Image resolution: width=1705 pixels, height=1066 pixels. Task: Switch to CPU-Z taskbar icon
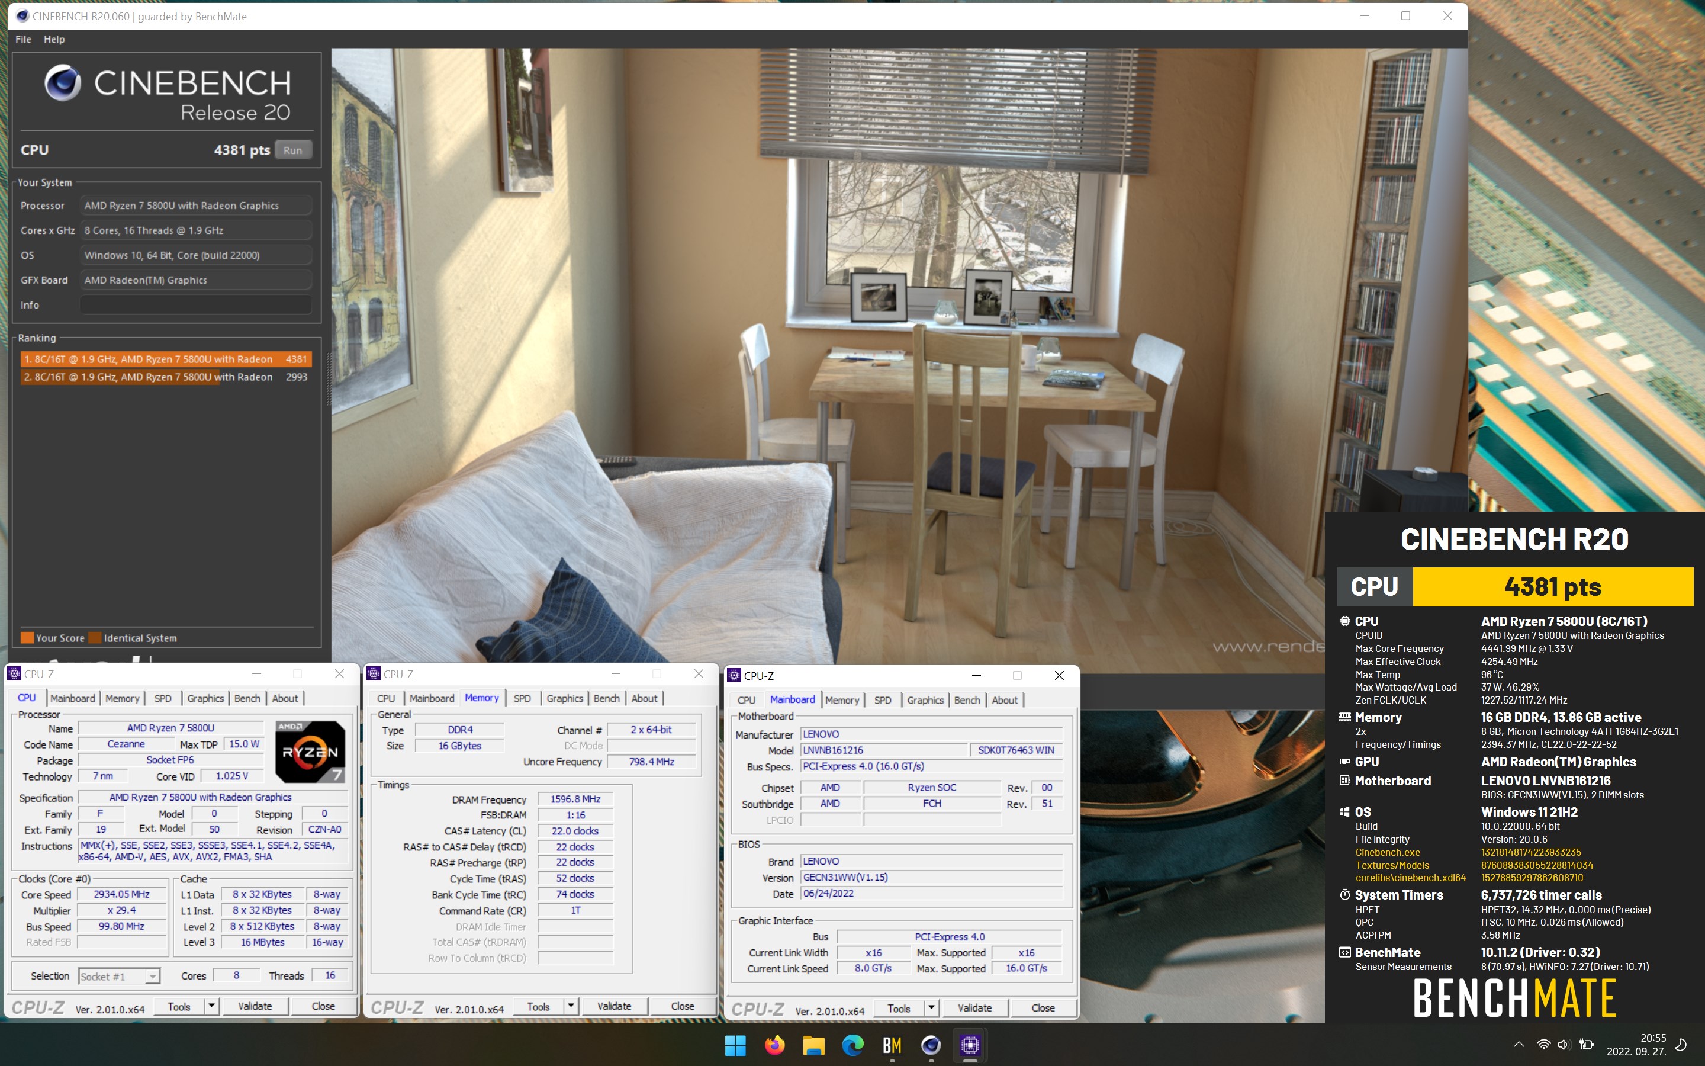(970, 1045)
